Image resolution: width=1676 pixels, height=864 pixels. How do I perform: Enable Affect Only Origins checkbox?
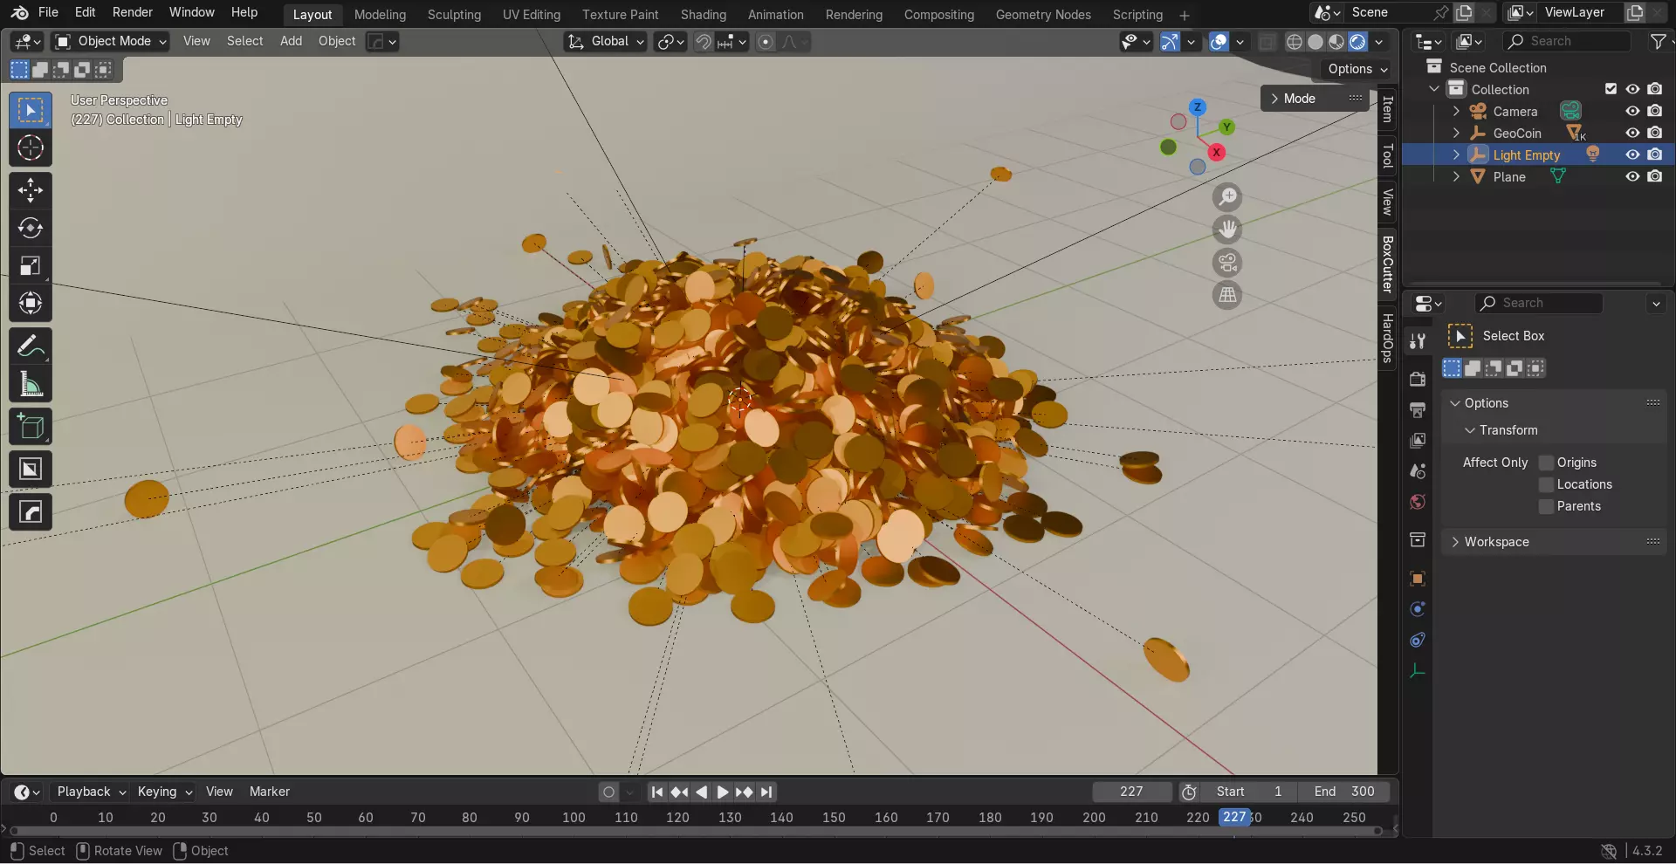[1546, 463]
